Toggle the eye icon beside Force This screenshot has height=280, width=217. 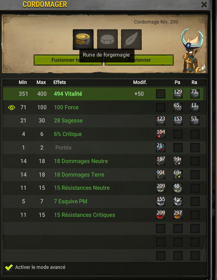point(11,108)
